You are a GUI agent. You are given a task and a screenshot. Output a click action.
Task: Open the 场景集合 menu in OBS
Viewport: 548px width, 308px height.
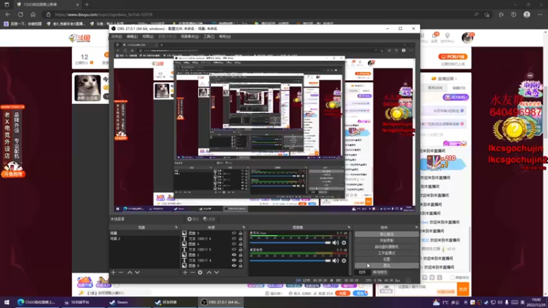click(190, 36)
